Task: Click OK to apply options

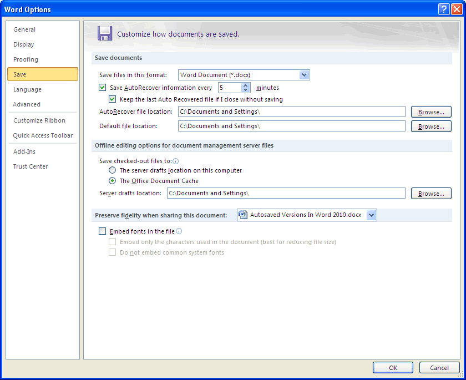Action: pyautogui.click(x=393, y=367)
